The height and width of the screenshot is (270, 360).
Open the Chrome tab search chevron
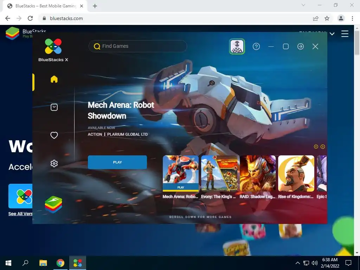[x=303, y=5]
